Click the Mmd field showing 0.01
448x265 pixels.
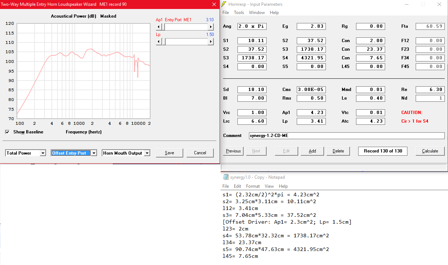(x=370, y=90)
